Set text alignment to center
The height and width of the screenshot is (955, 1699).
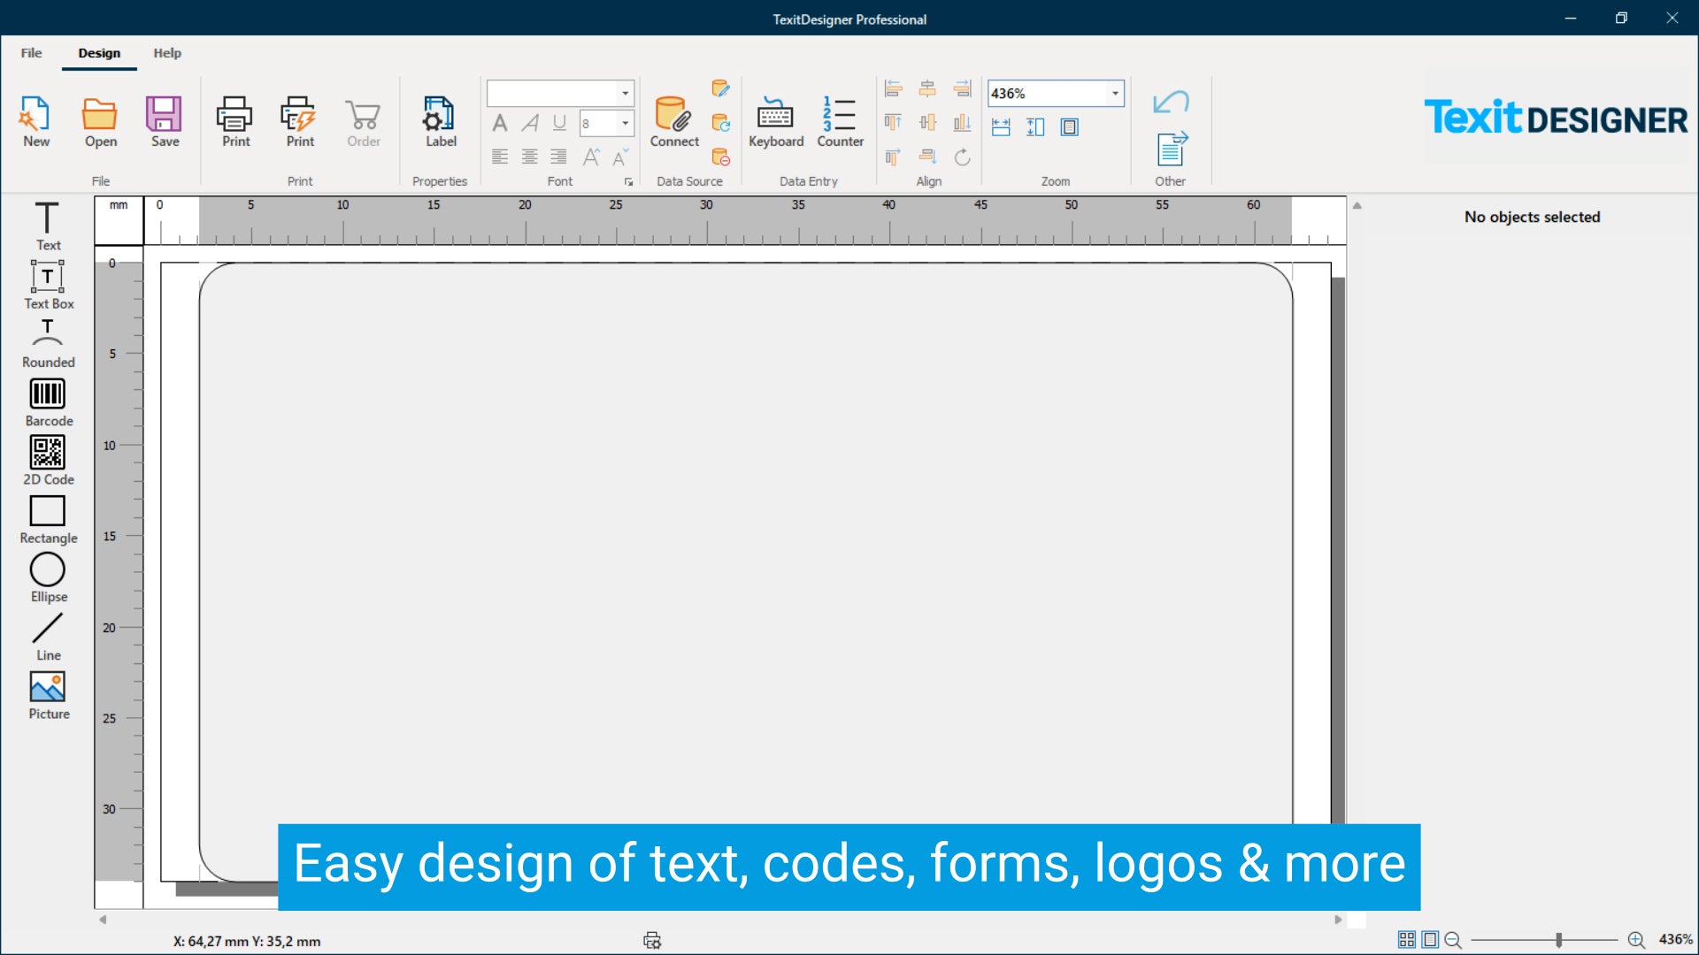529,157
